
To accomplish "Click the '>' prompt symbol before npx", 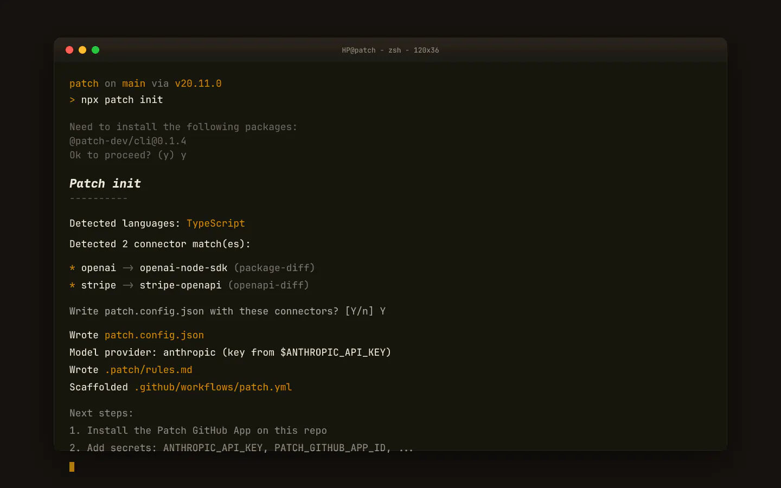I will [x=72, y=100].
